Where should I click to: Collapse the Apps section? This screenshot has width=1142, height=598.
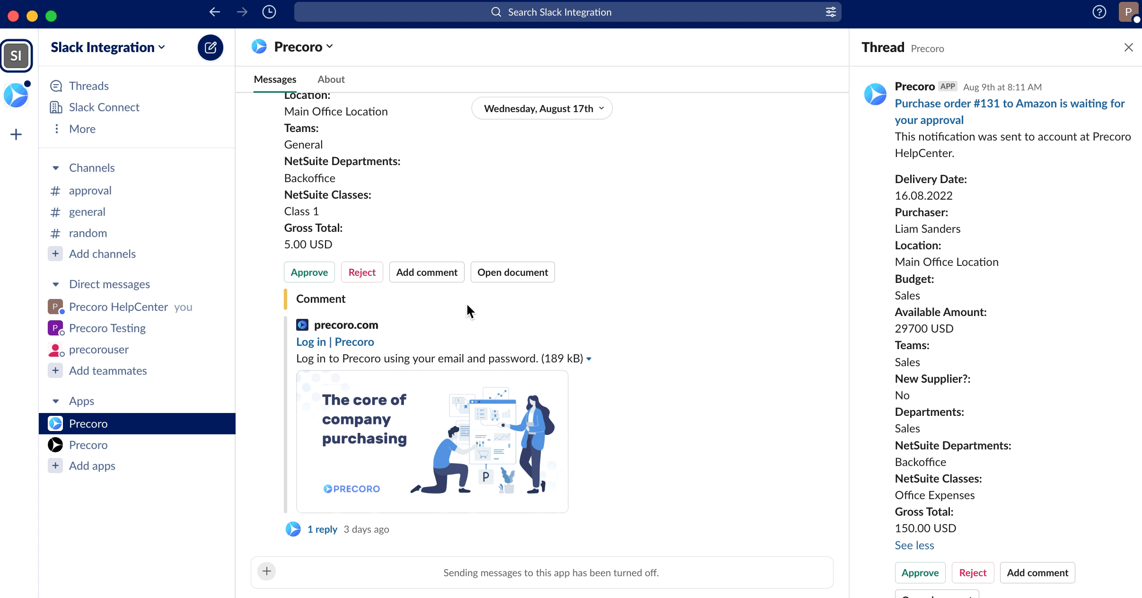point(56,401)
